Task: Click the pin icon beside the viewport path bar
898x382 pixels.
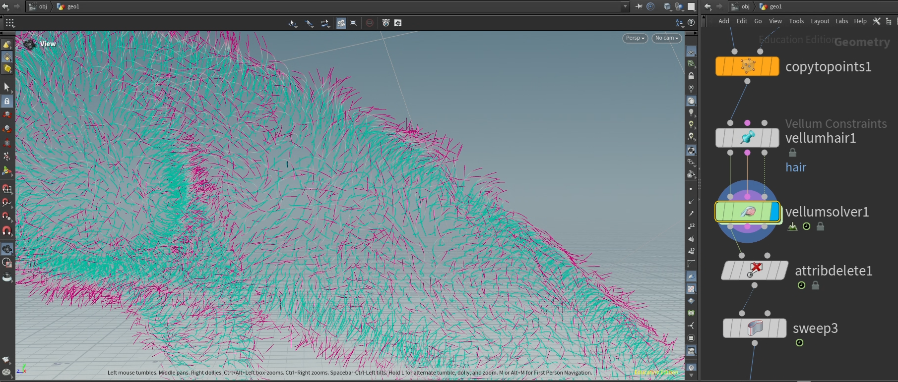Action: [x=639, y=6]
